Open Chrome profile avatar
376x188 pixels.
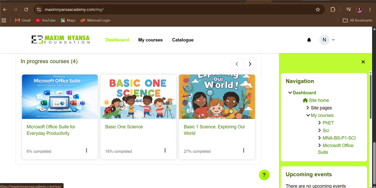359,10
